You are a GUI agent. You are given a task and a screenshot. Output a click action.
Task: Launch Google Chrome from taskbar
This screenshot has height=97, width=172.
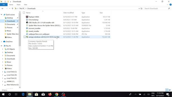coord(57,94)
